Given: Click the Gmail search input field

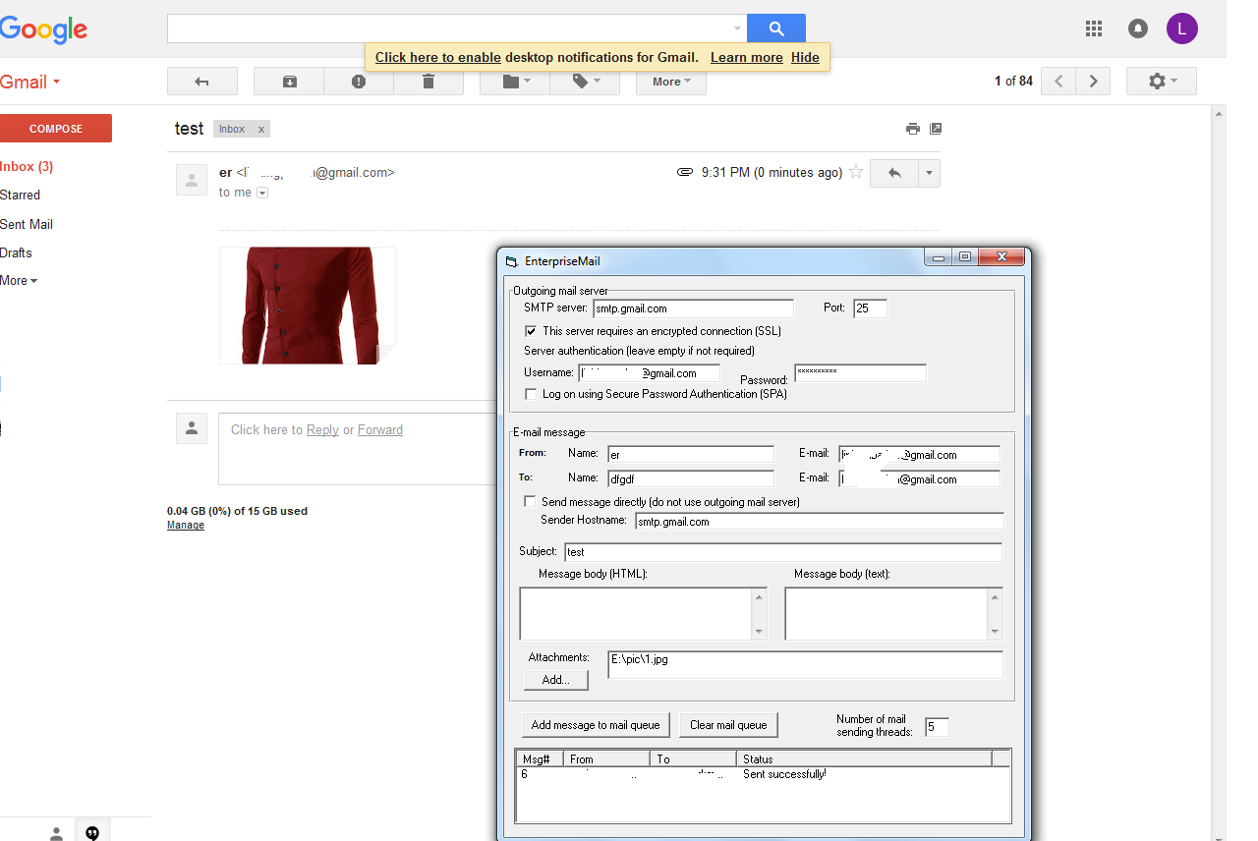Looking at the screenshot, I should point(449,28).
